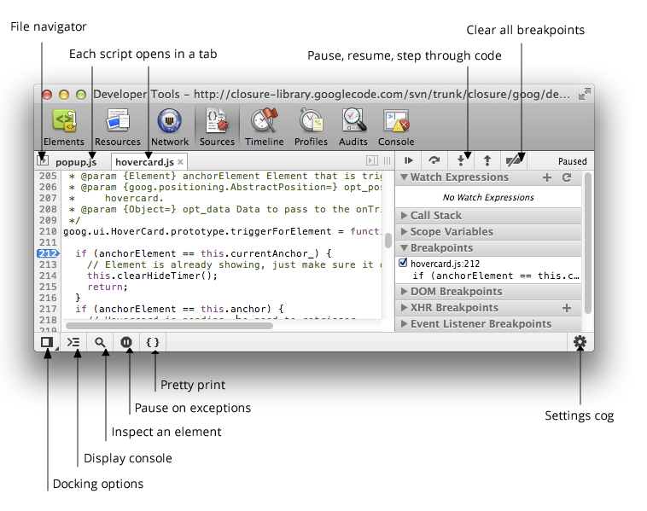
Task: Show the file navigator sidebar
Action: 43,160
